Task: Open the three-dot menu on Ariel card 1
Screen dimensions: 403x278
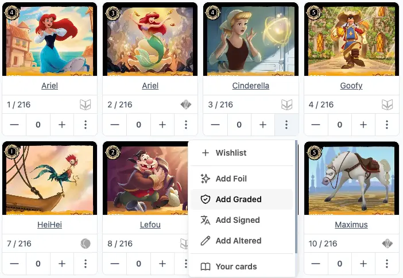Action: coord(86,125)
